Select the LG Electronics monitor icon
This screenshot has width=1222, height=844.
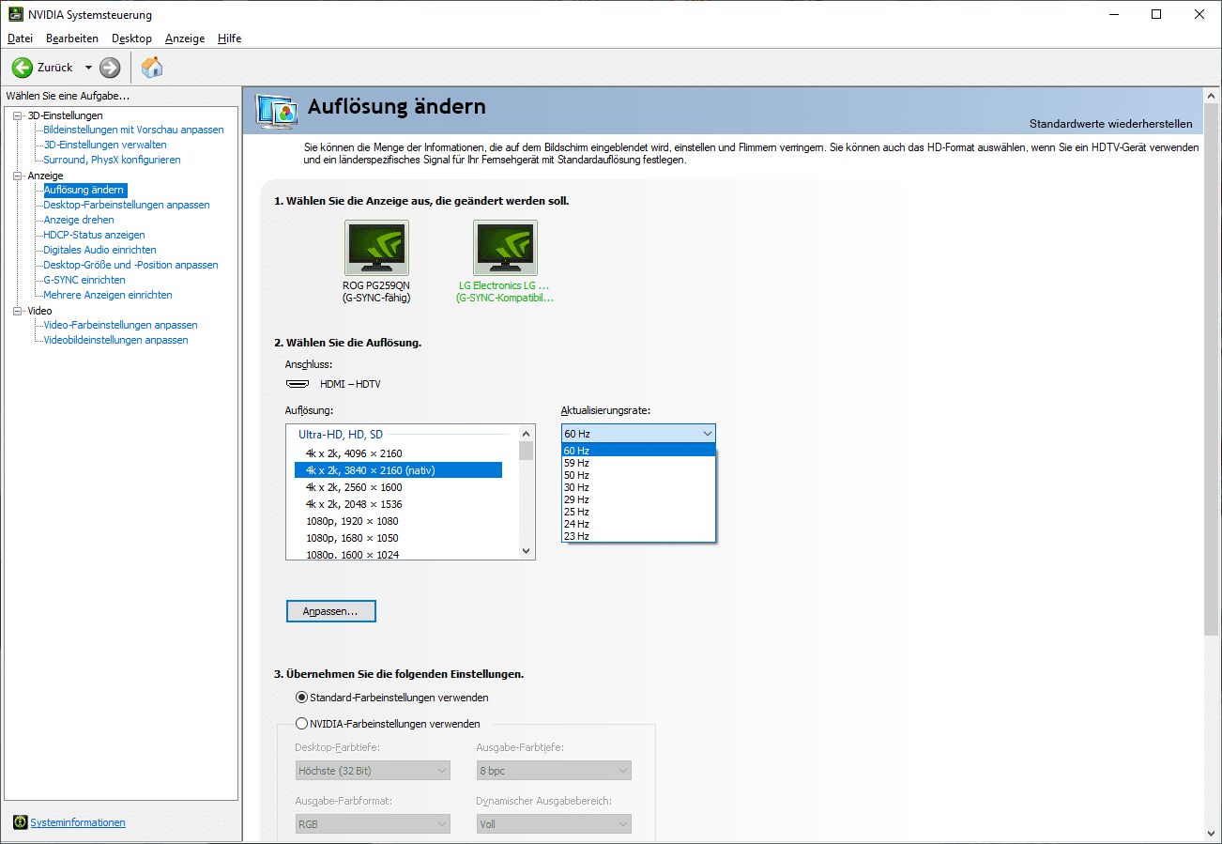coord(505,248)
